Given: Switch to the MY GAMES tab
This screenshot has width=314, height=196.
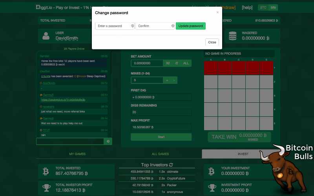Looking at the screenshot, I should 77,154.
